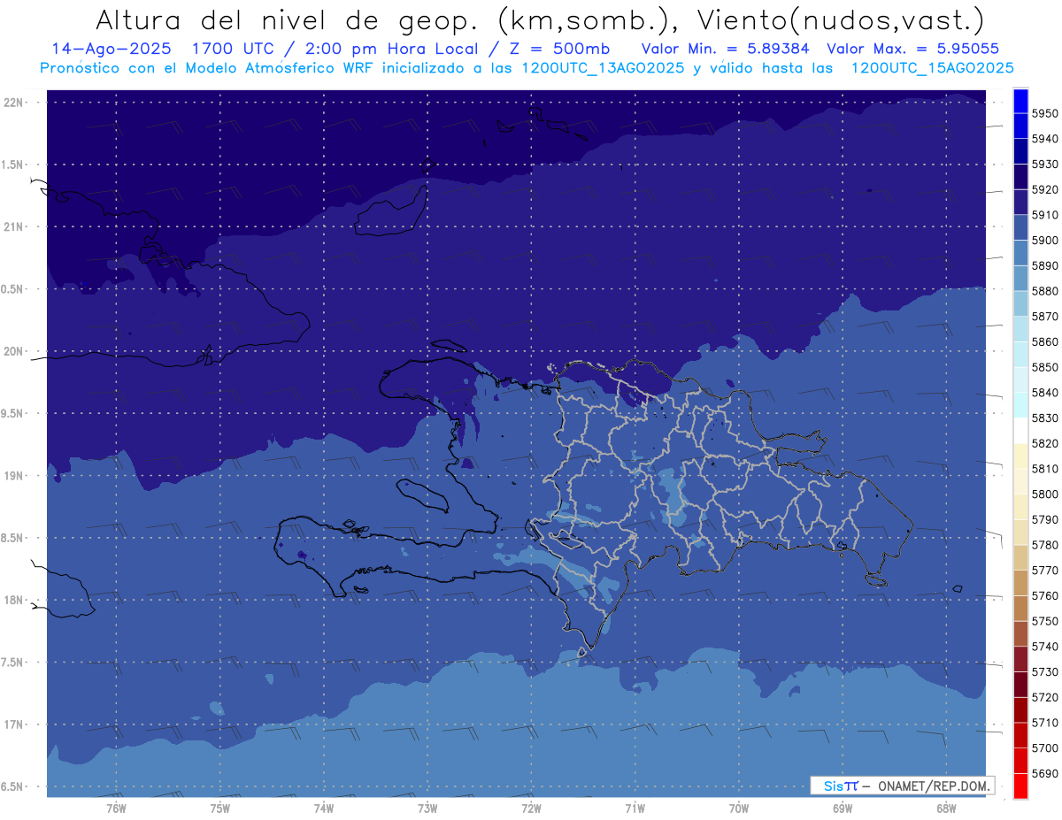
Task: Click the '5910' colorbar value
Action: 1044,215
